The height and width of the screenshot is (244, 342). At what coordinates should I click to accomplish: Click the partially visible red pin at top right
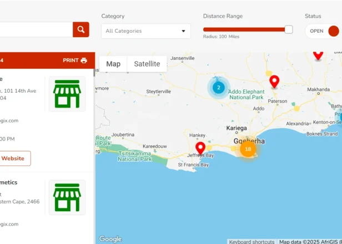[x=318, y=55]
